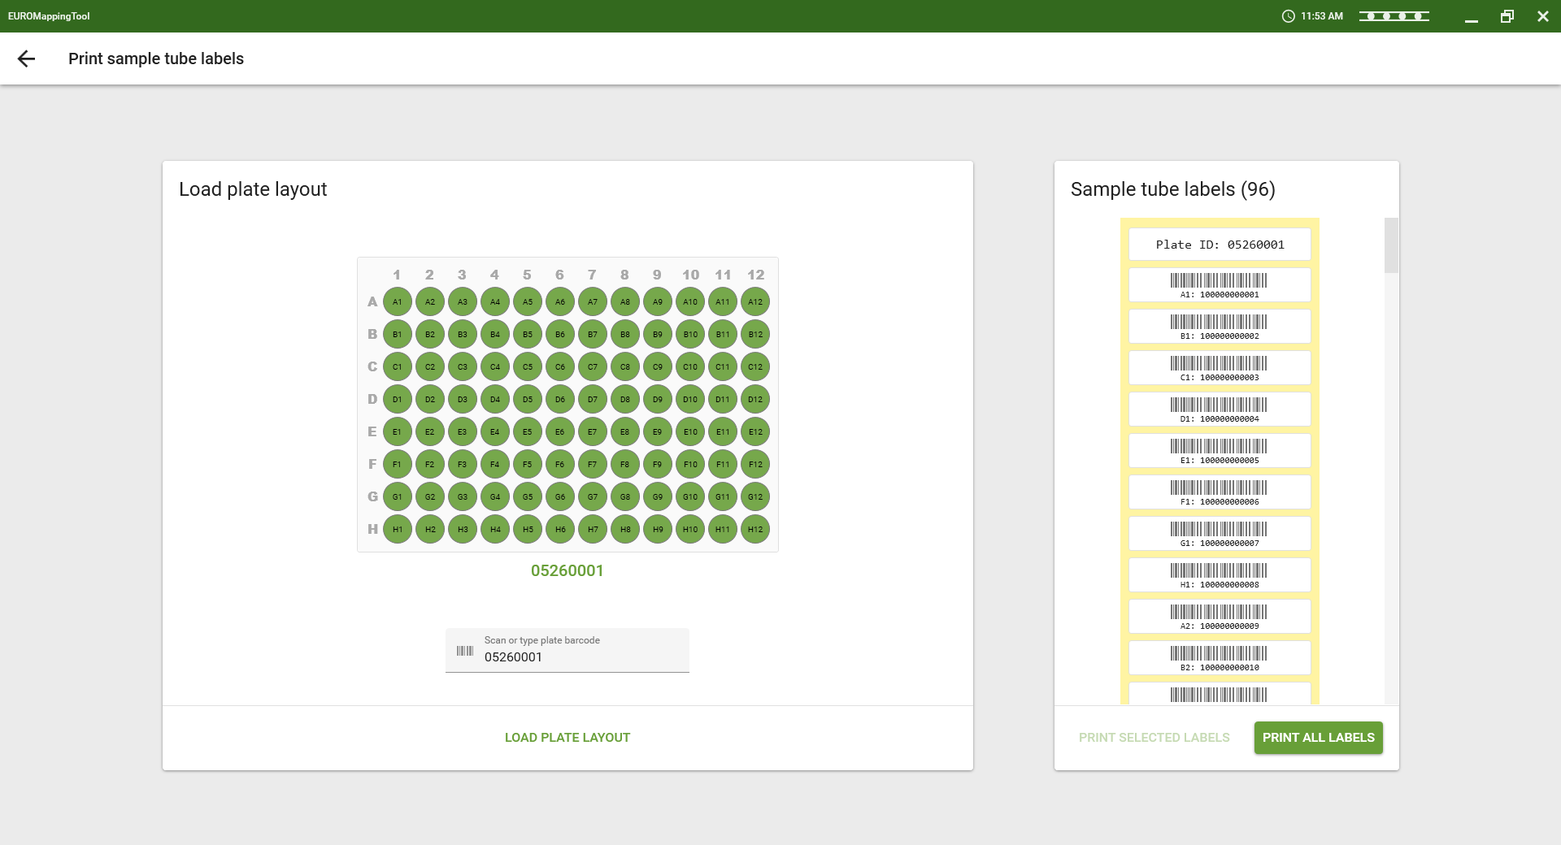The height and width of the screenshot is (845, 1561).
Task: Click the clock icon in title bar
Action: 1288,16
